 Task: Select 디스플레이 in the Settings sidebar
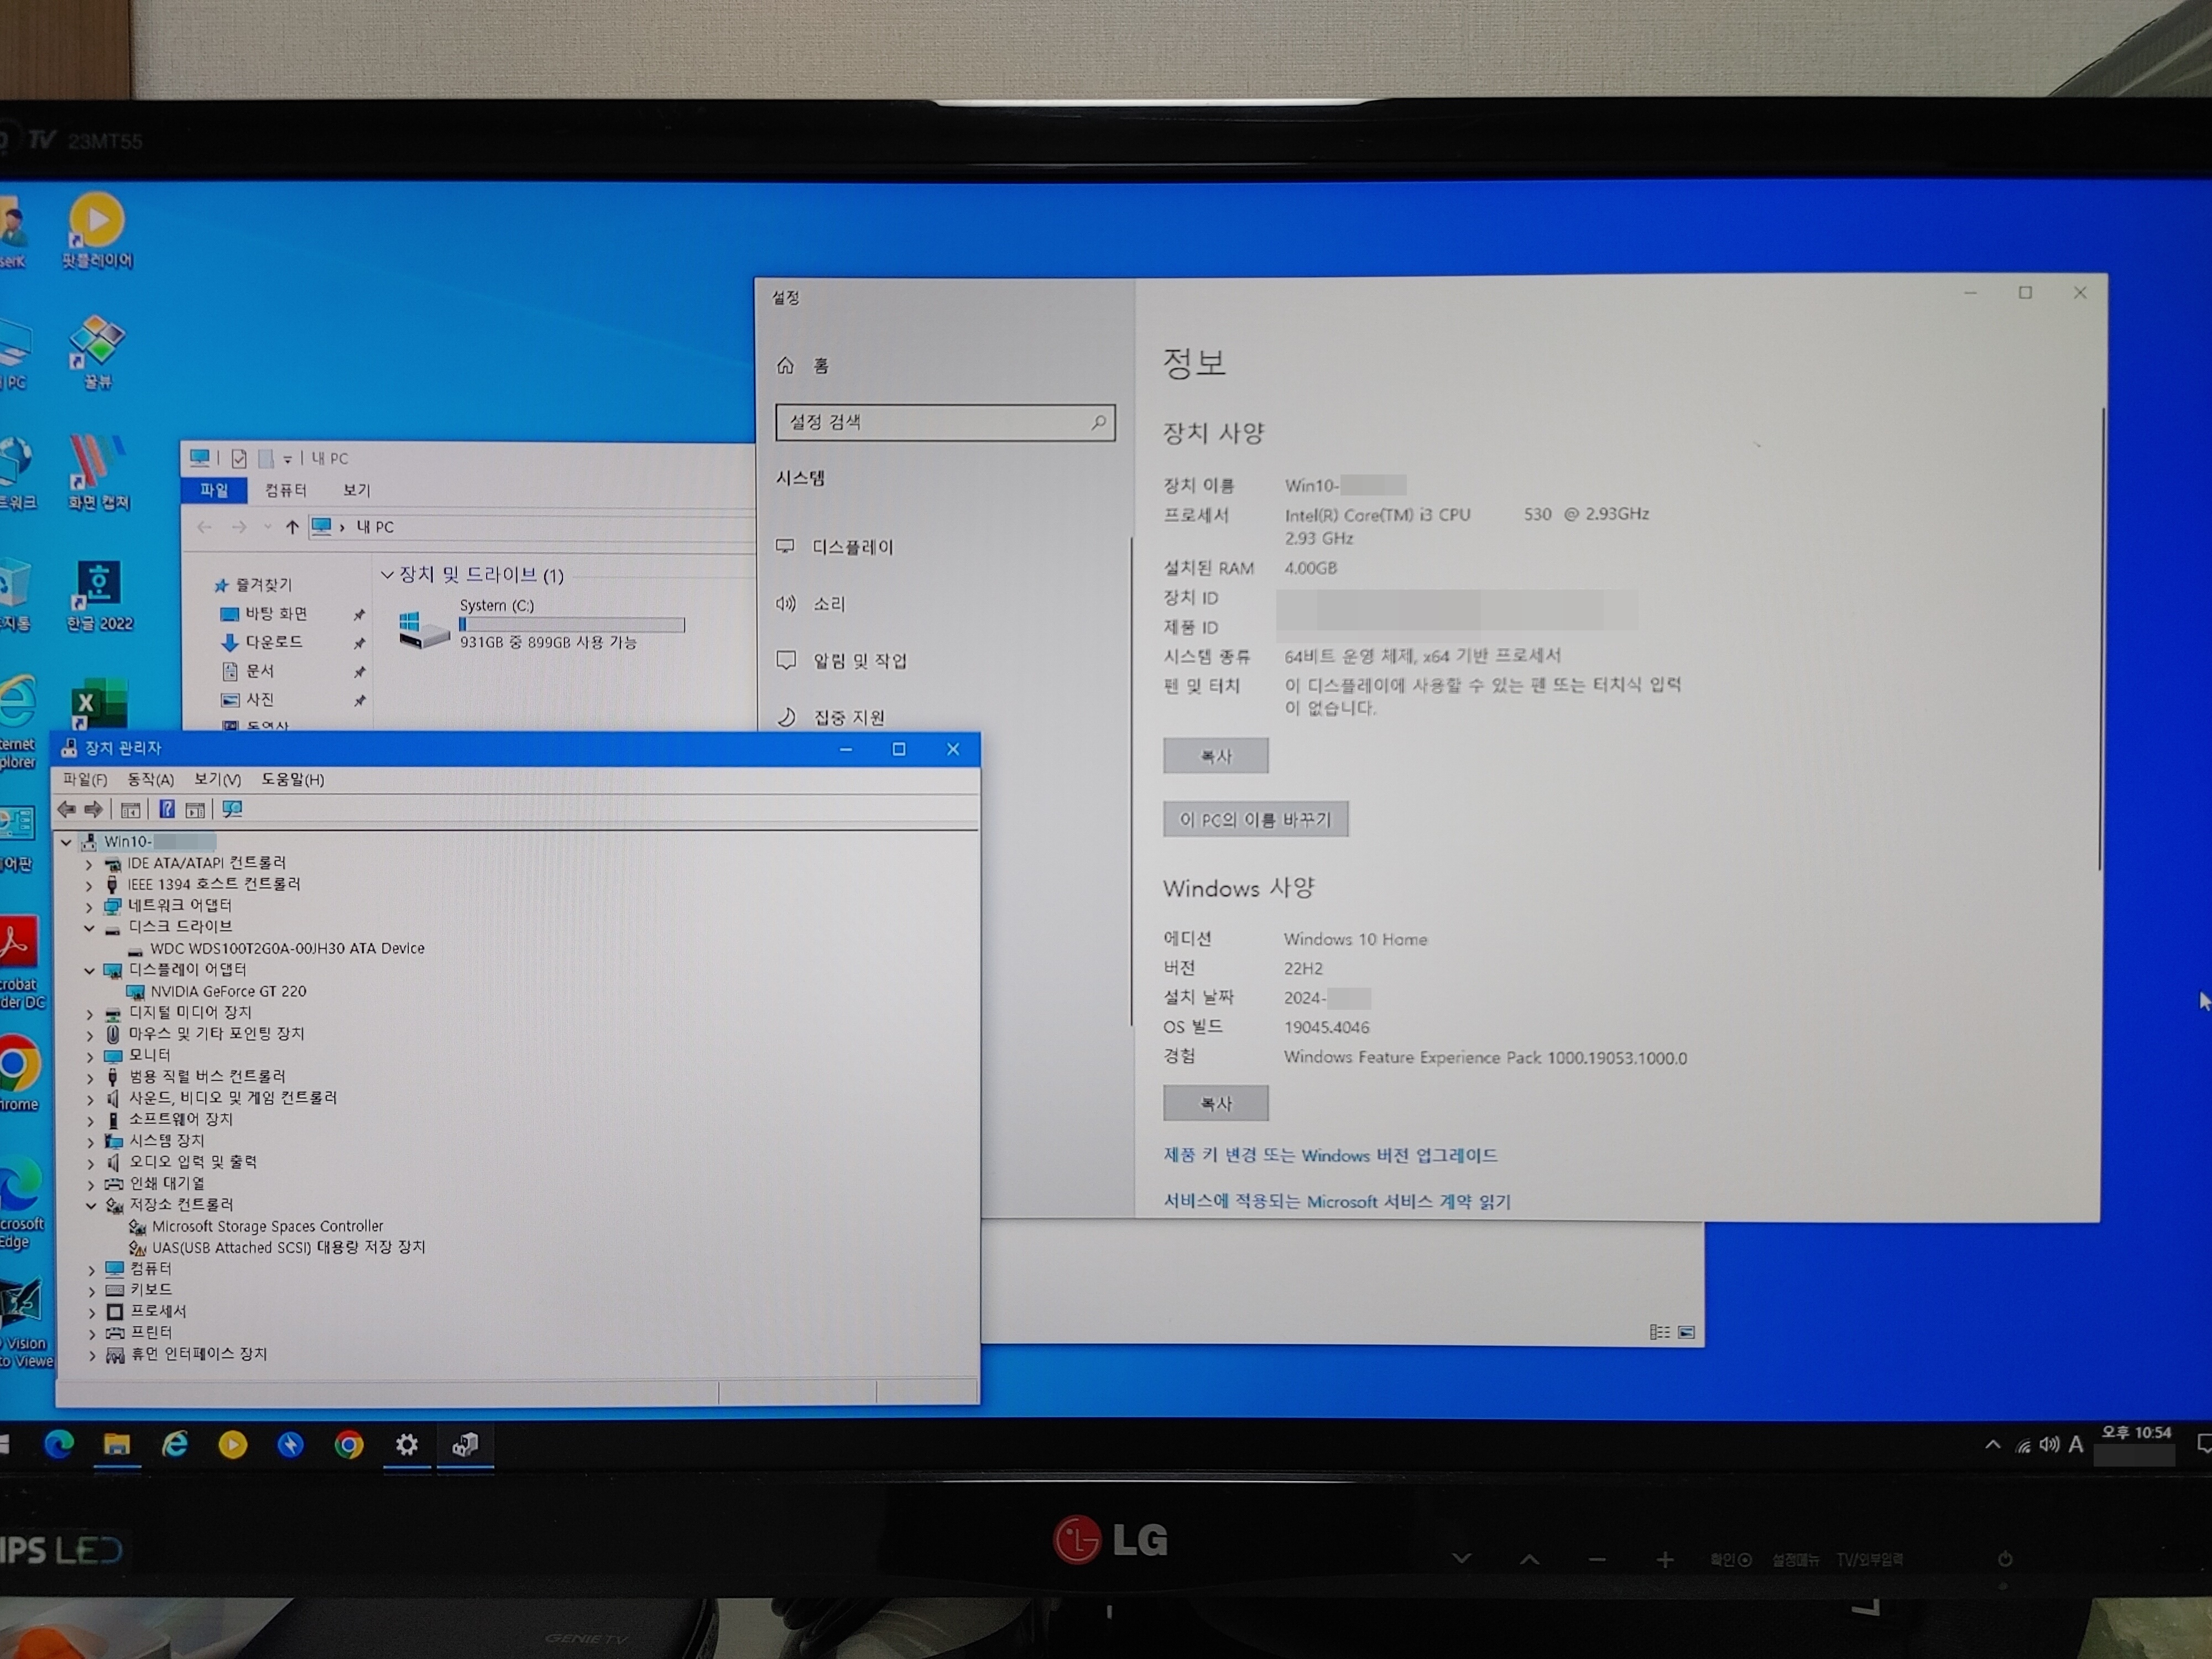pyautogui.click(x=852, y=547)
